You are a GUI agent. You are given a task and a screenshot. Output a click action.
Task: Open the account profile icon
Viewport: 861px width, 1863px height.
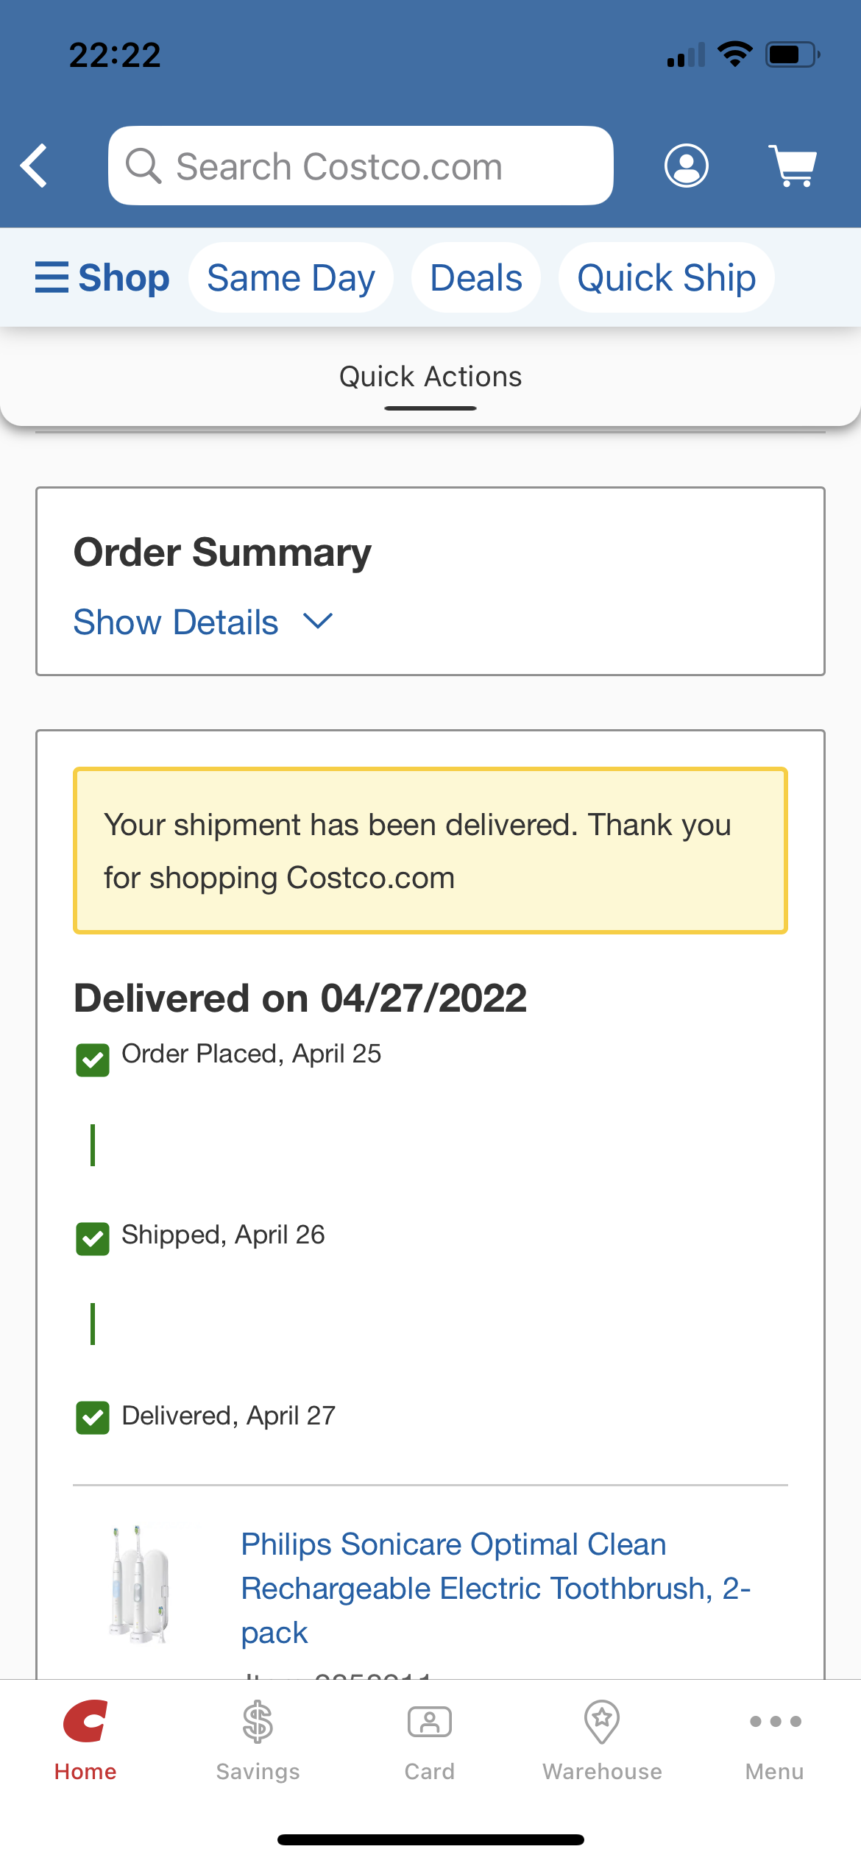pyautogui.click(x=686, y=166)
